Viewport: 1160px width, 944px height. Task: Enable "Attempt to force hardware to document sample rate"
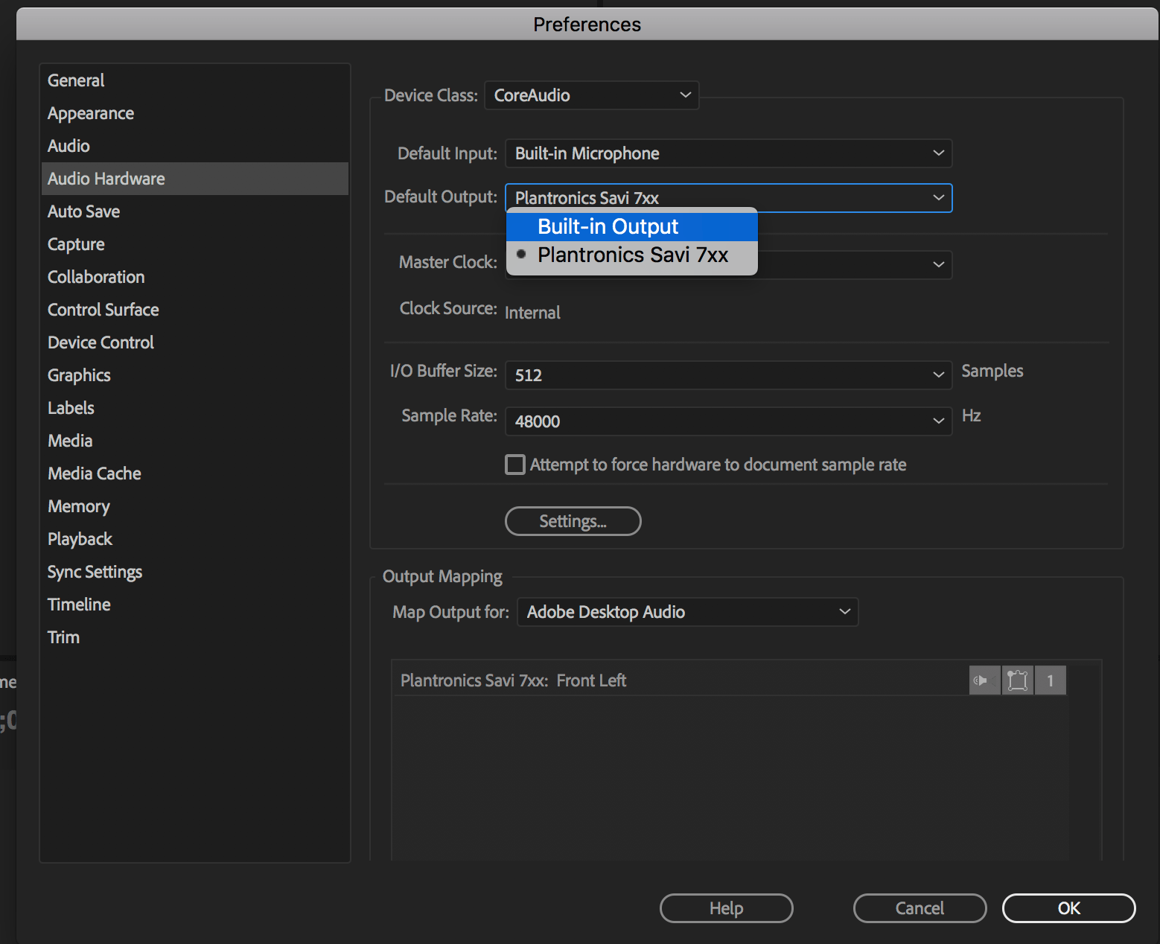coord(514,464)
